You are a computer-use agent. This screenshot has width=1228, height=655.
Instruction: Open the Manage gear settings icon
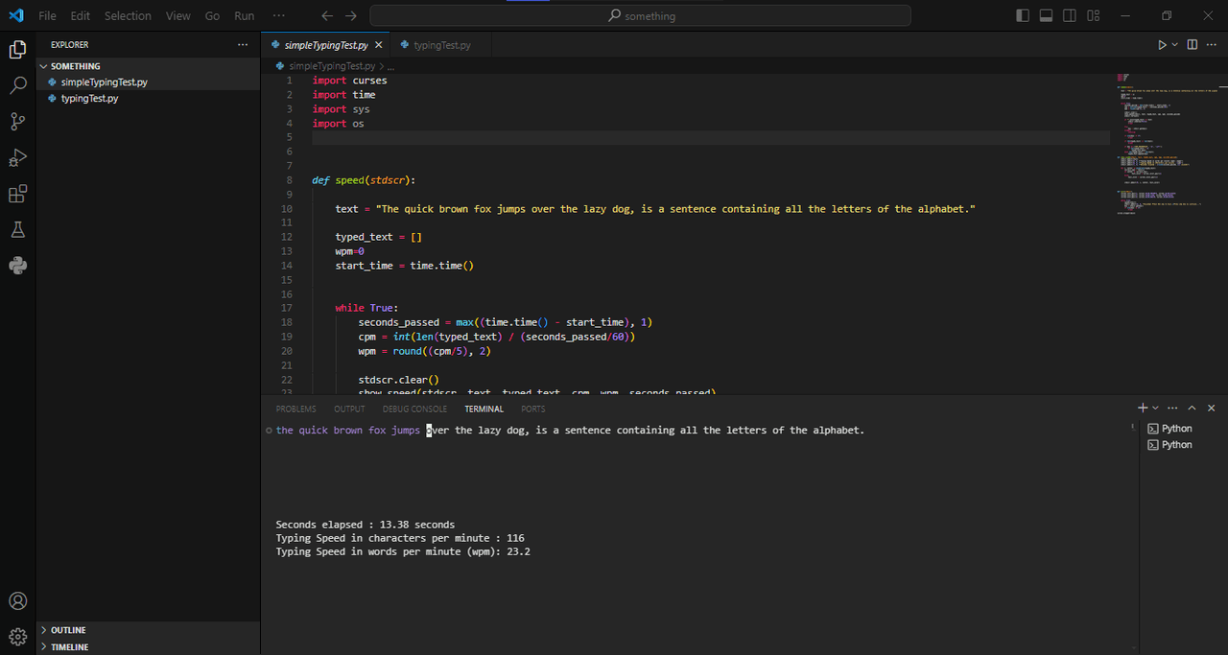click(x=17, y=636)
